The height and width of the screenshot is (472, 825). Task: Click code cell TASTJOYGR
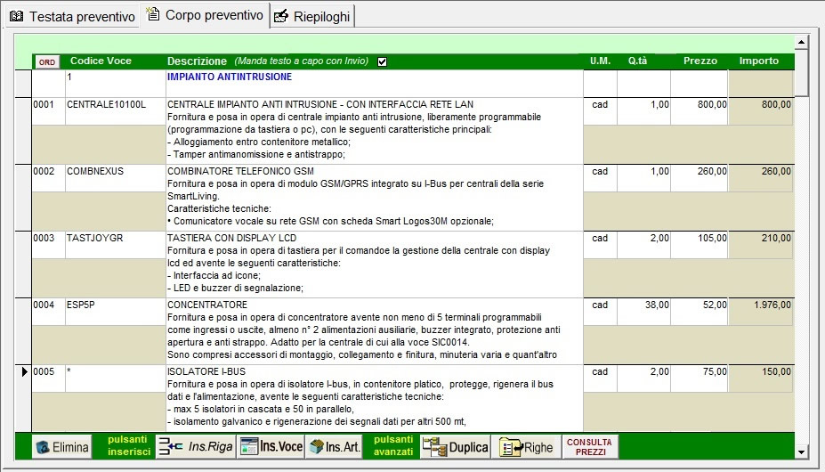tap(115, 245)
